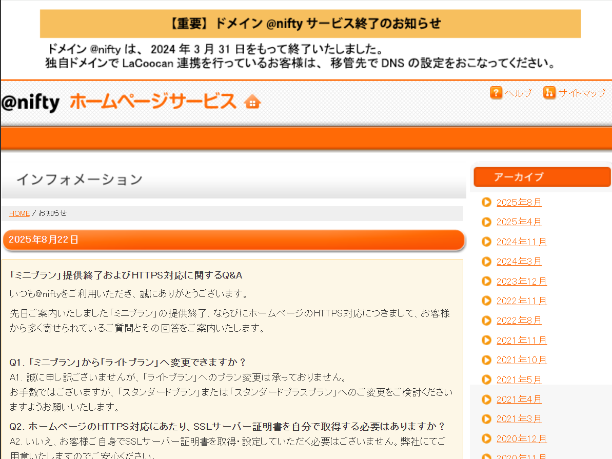Click the arrow bullet beside 2025年8月
The width and height of the screenshot is (612, 459).
coord(486,202)
